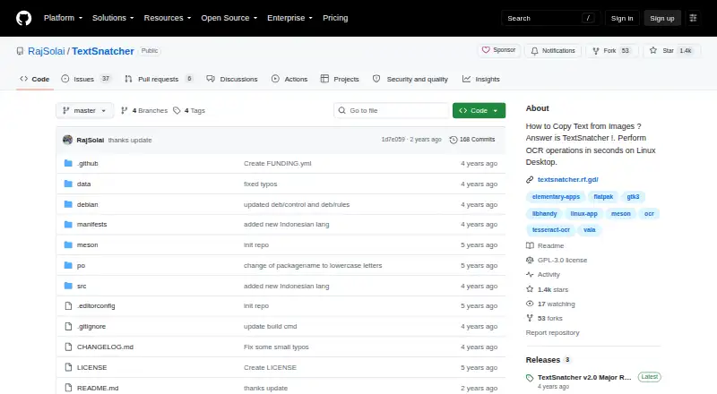Open the GitHub home logo
717x394 pixels.
(x=24, y=18)
